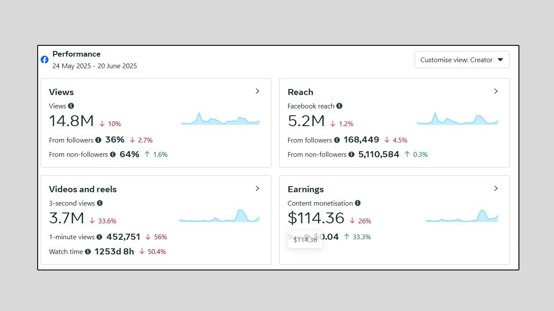
Task: Open the Earnings card heading
Action: click(x=306, y=189)
